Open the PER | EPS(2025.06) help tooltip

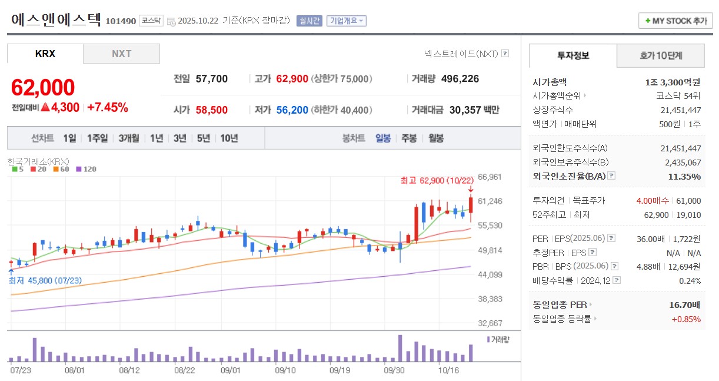[x=610, y=238]
